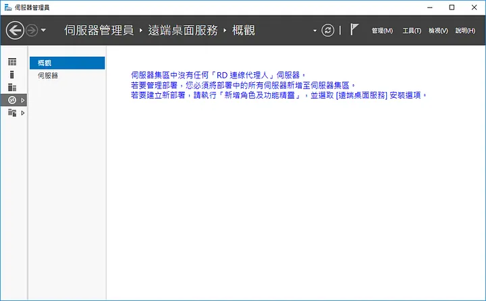Open the 說明(H) menu

[465, 30]
